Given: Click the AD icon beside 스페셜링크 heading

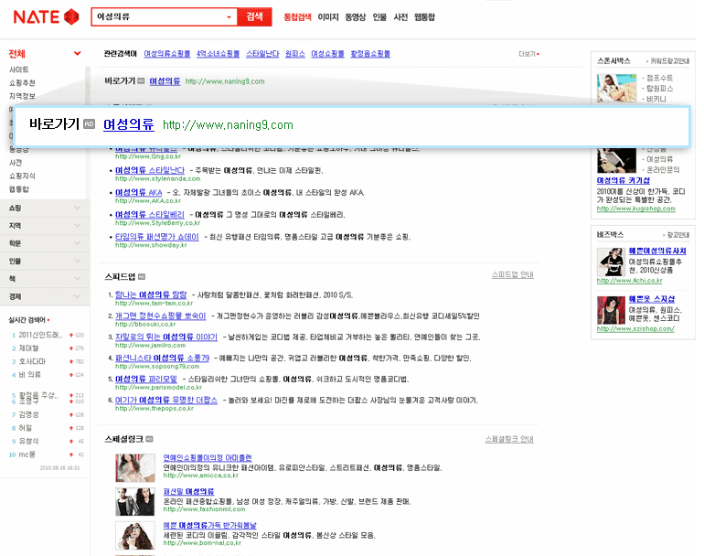Looking at the screenshot, I should pyautogui.click(x=150, y=439).
